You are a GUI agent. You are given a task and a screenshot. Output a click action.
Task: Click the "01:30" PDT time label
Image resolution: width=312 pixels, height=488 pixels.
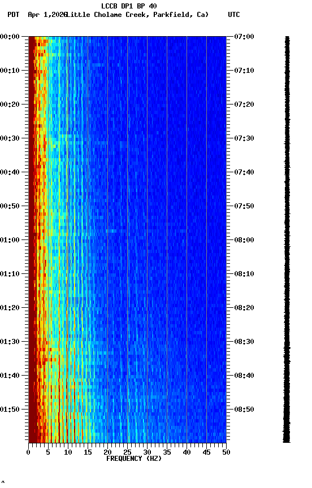coord(10,342)
